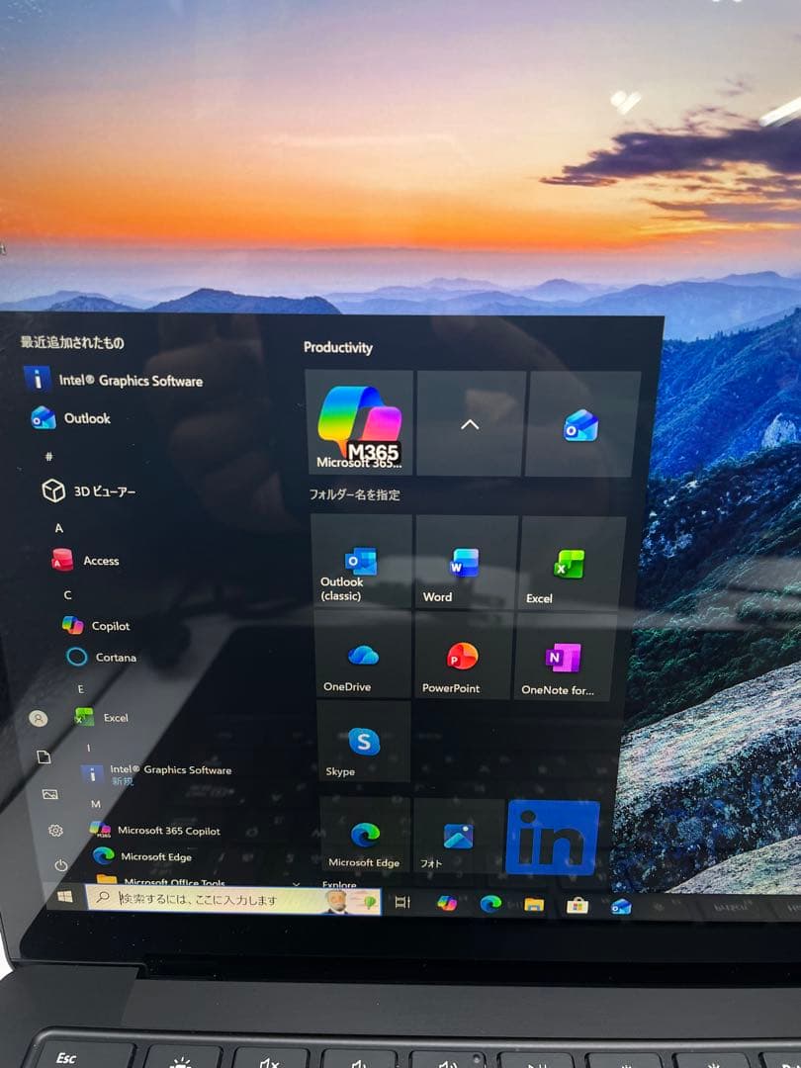This screenshot has height=1068, width=801.
Task: Open the PowerPoint tile
Action: point(463,656)
